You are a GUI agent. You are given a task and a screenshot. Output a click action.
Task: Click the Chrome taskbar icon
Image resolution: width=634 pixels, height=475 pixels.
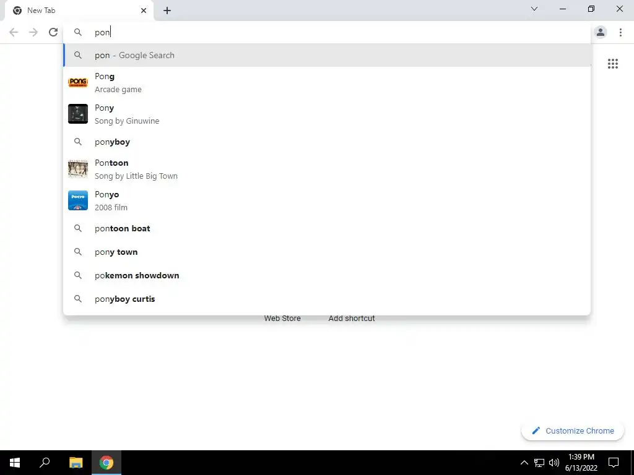click(x=106, y=463)
